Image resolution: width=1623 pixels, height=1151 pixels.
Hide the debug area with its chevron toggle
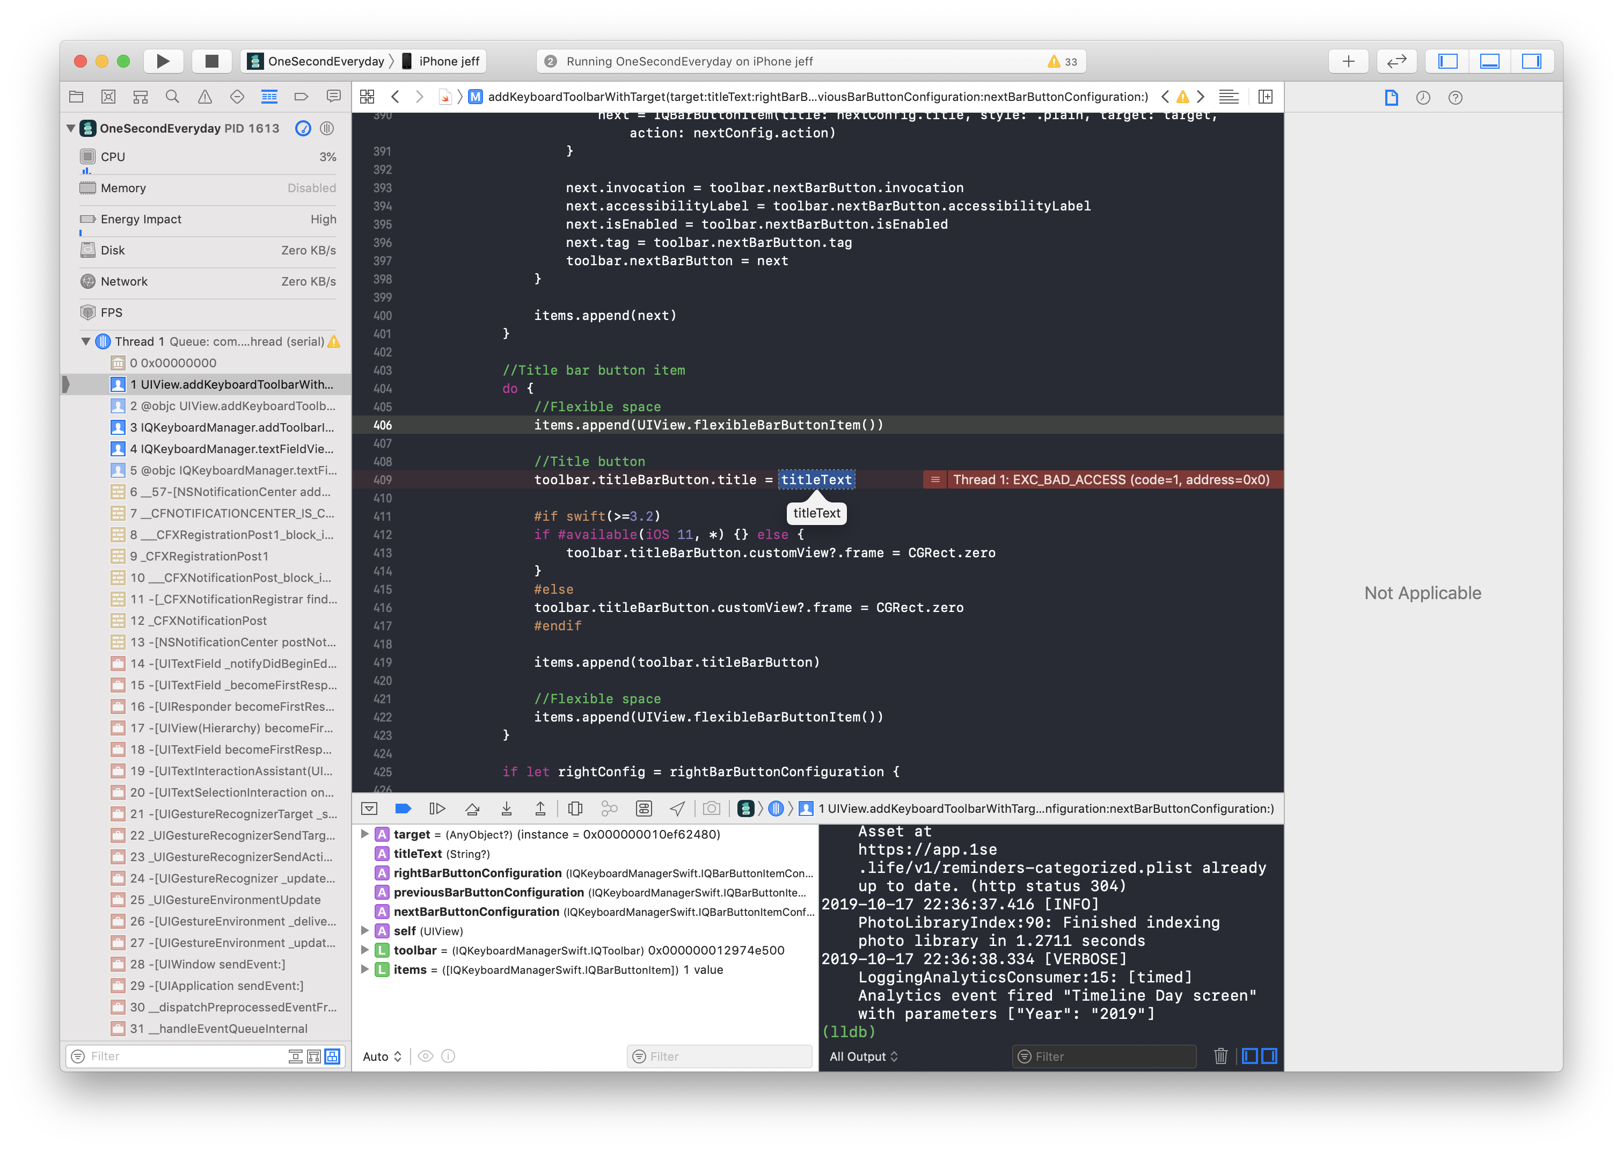coord(368,808)
